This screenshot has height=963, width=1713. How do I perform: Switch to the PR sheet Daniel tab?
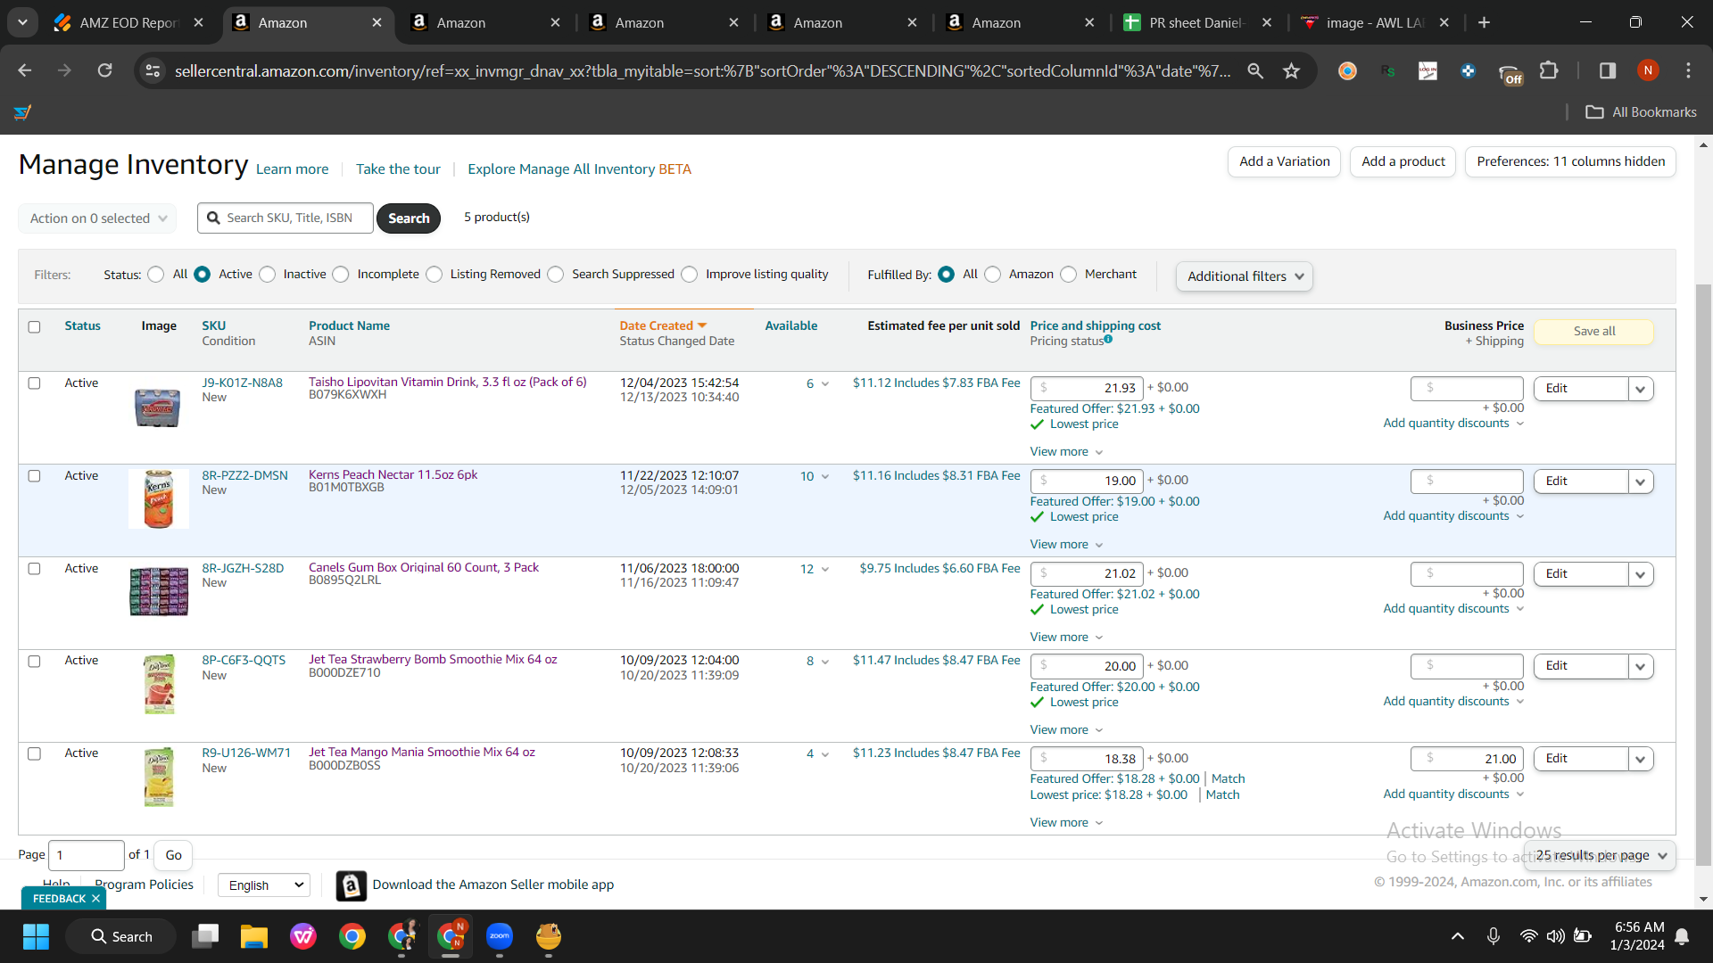pos(1198,23)
